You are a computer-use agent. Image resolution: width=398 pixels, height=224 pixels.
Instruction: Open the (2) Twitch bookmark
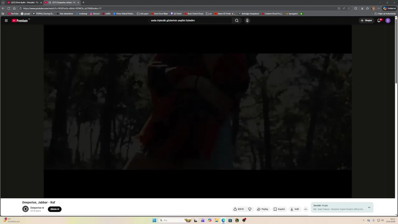[x=176, y=14]
